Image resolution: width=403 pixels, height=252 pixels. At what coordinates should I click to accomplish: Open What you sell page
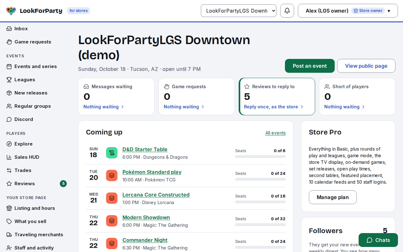[37, 221]
